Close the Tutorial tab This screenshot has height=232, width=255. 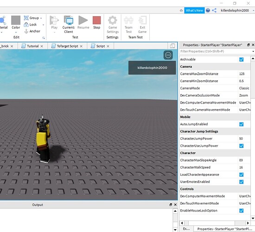42,46
